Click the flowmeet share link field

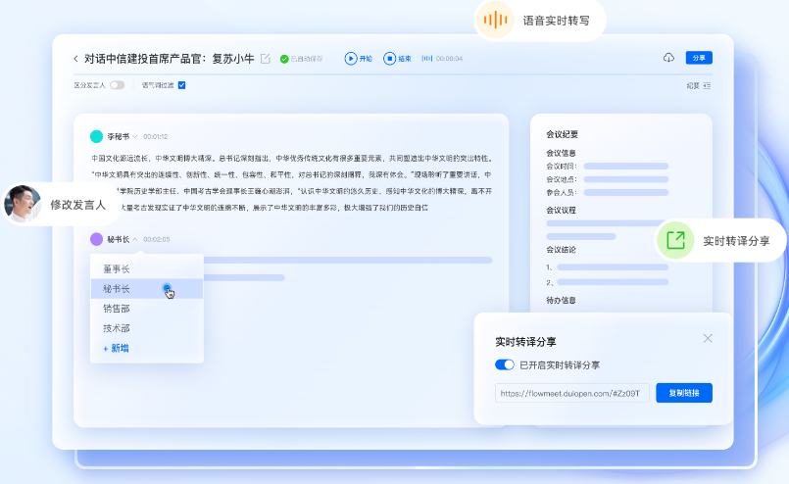coord(572,393)
